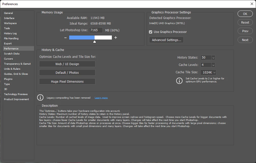This screenshot has width=256, height=163.
Task: Click the Reset button
Action: coord(245,23)
